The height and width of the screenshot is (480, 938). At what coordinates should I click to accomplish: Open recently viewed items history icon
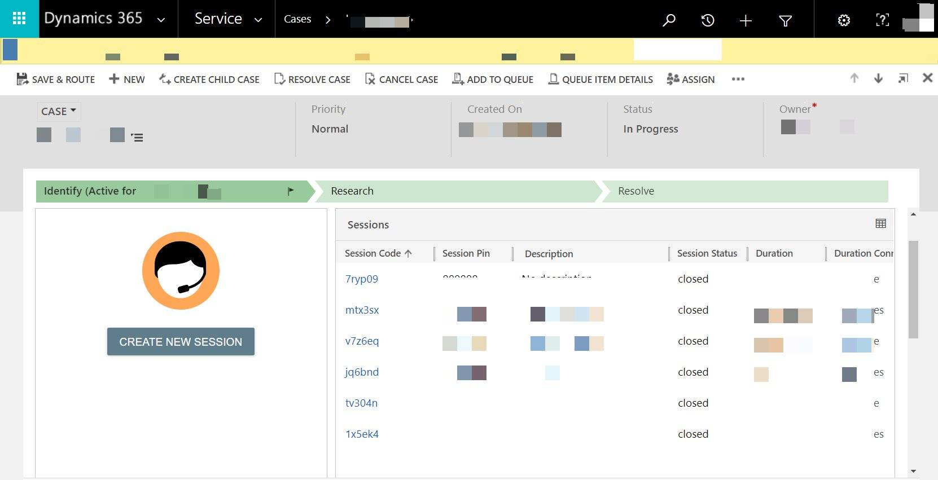(707, 20)
